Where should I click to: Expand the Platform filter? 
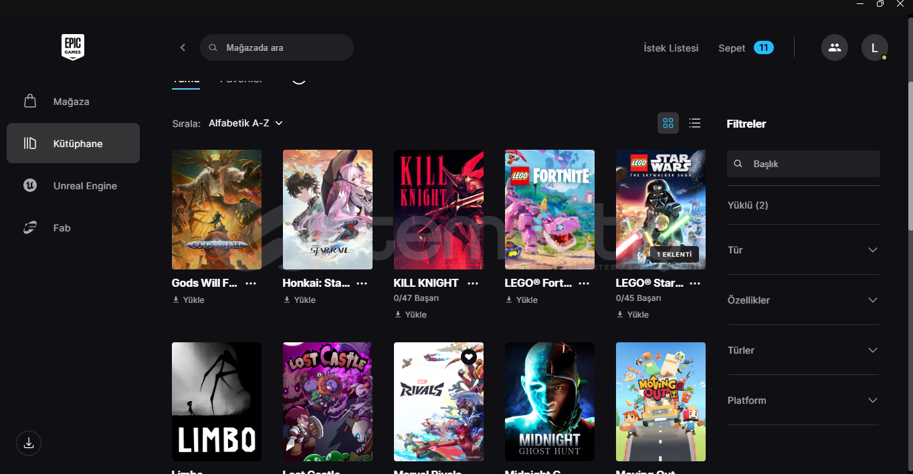point(803,400)
